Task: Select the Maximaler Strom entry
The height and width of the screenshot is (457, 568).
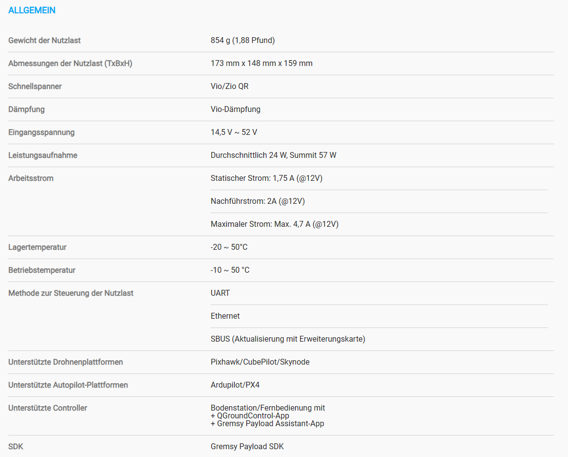Action: [x=275, y=224]
